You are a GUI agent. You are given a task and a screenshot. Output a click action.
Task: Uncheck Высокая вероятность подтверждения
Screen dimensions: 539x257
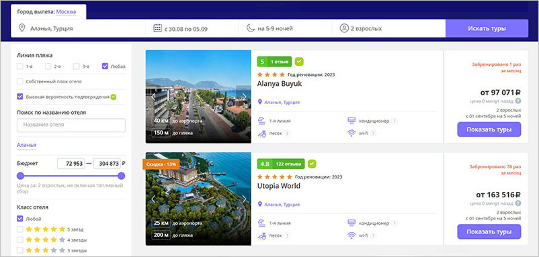[20, 97]
